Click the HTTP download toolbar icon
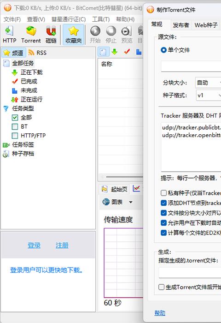 pyautogui.click(x=10, y=35)
